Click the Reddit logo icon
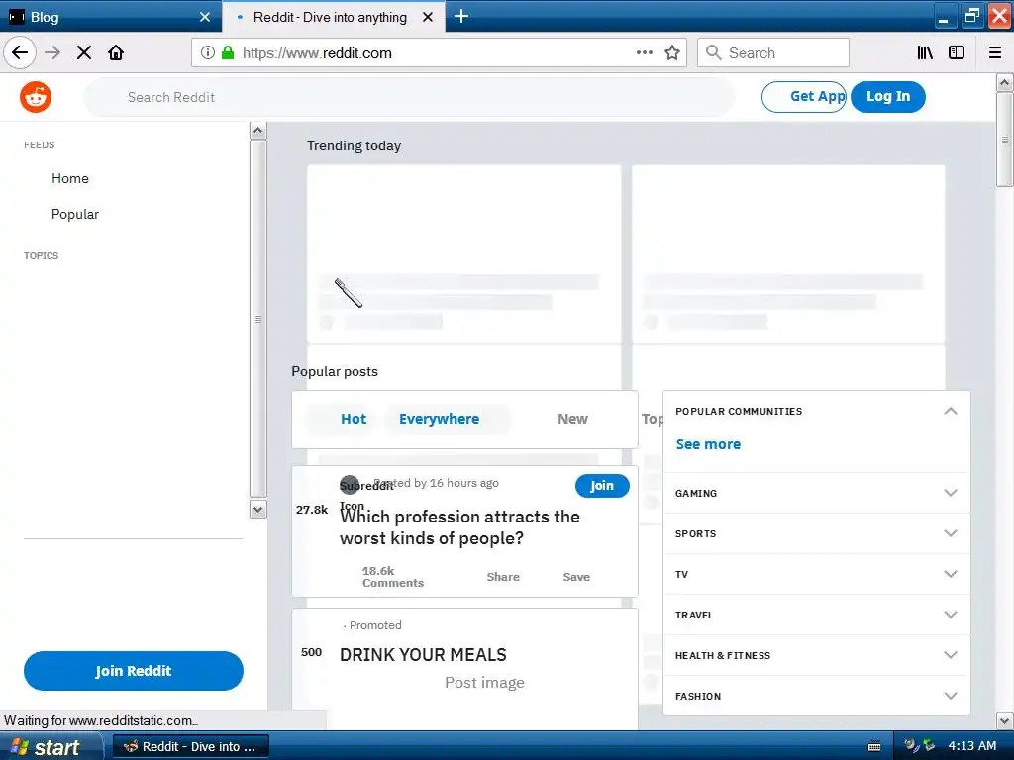 (36, 97)
